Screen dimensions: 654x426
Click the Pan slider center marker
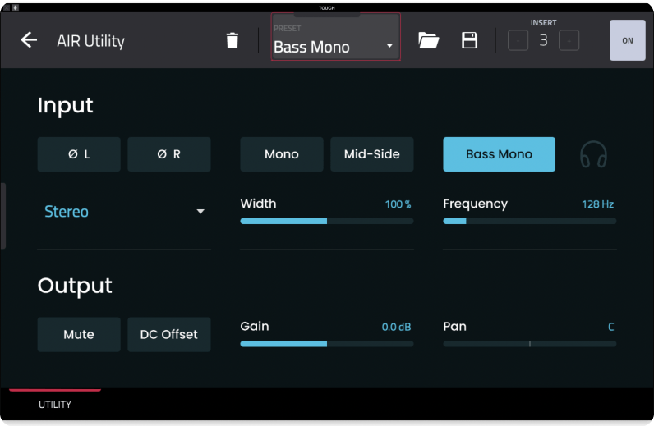[530, 344]
